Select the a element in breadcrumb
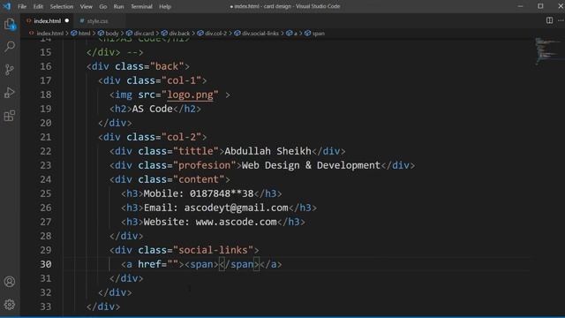The image size is (565, 318). 295,34
